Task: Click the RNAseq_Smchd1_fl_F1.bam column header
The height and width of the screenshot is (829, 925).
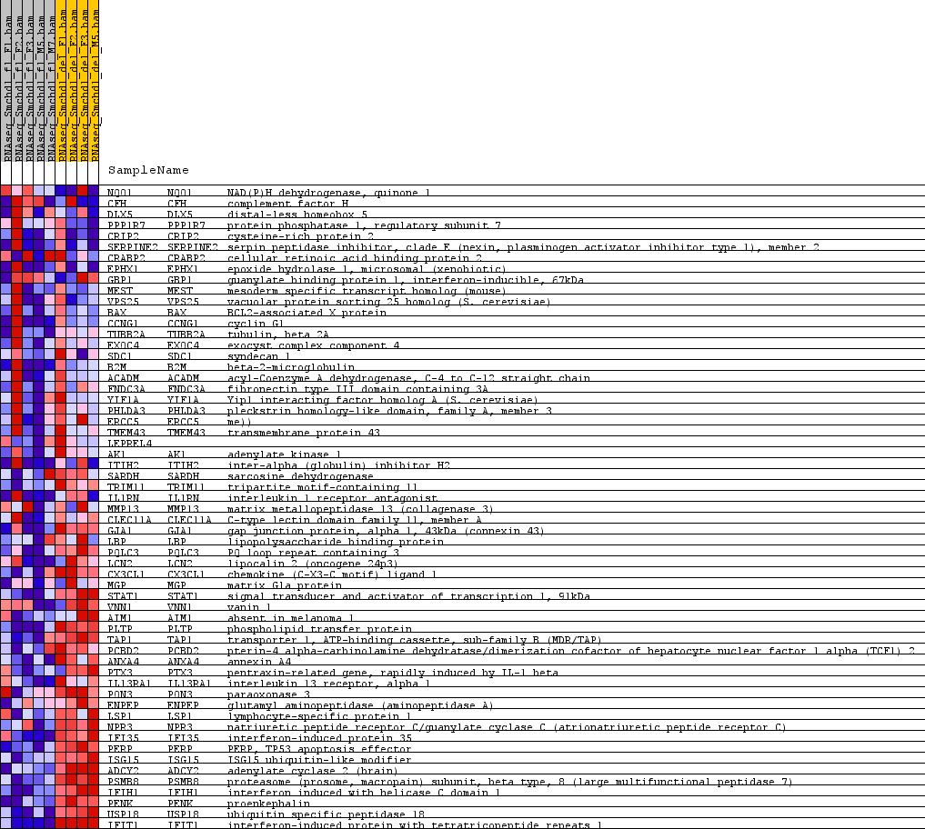Action: tap(6, 82)
